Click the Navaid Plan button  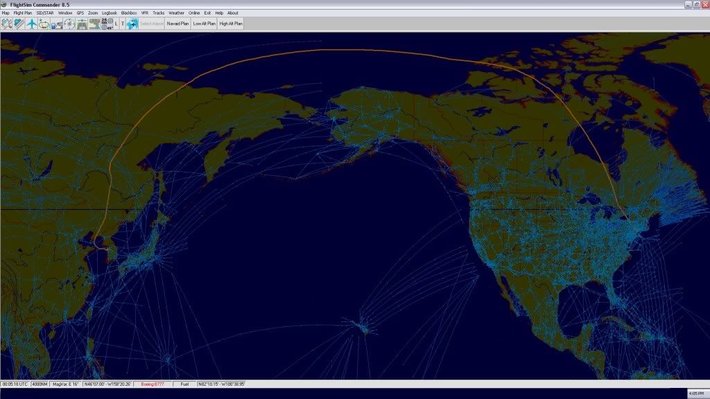[x=178, y=24]
